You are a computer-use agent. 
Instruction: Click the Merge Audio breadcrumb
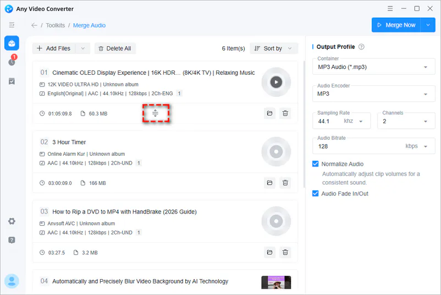click(89, 25)
